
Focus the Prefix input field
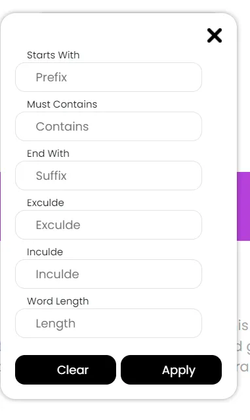(108, 77)
